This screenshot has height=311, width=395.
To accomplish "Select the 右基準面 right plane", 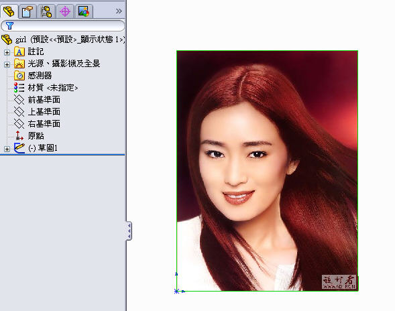I will coord(44,123).
